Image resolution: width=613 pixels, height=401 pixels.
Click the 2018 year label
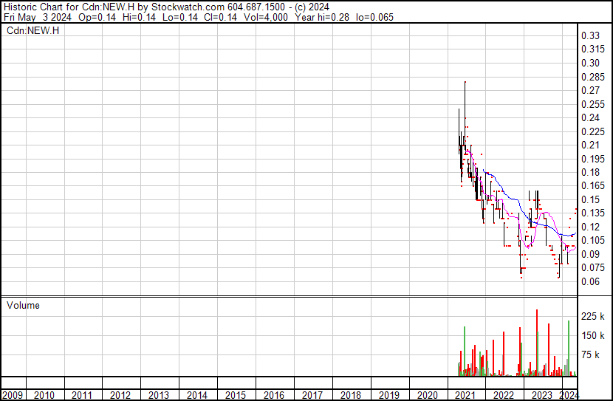coord(351,395)
